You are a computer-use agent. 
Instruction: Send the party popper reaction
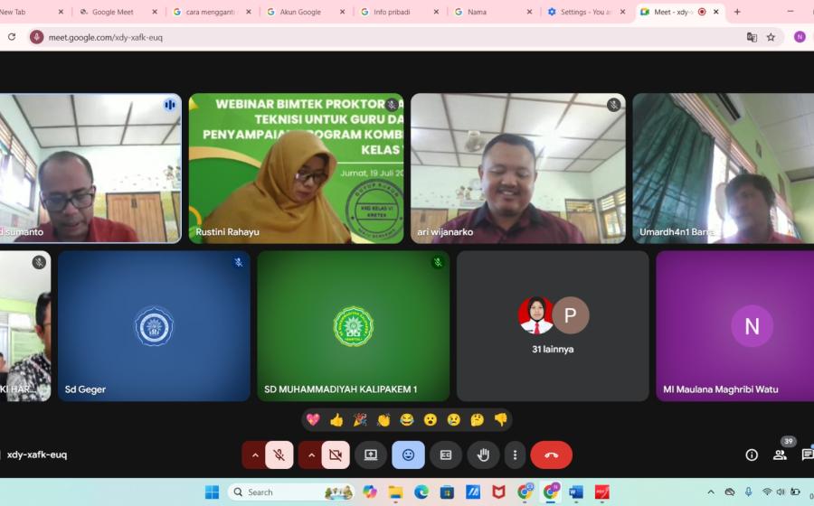coord(360,419)
